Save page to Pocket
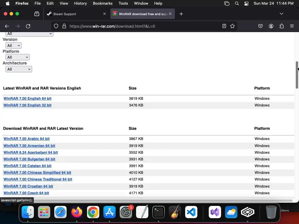Image resolution: width=299 pixels, height=224 pixels. click(260, 26)
